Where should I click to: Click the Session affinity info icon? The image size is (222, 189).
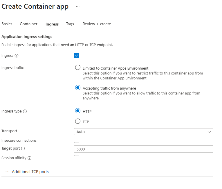(x=29, y=158)
